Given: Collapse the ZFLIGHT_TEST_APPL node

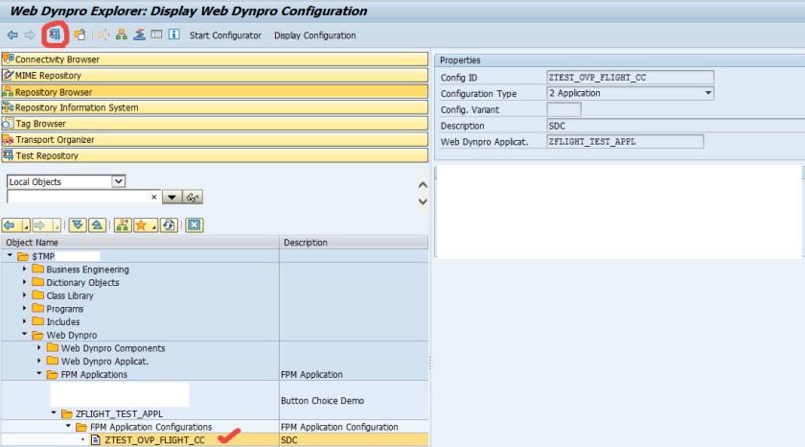Looking at the screenshot, I should pyautogui.click(x=54, y=413).
